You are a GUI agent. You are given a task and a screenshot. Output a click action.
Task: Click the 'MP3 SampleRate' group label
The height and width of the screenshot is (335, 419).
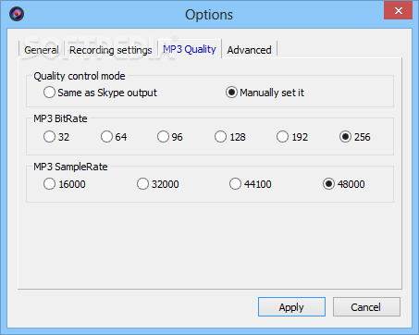[x=70, y=167]
